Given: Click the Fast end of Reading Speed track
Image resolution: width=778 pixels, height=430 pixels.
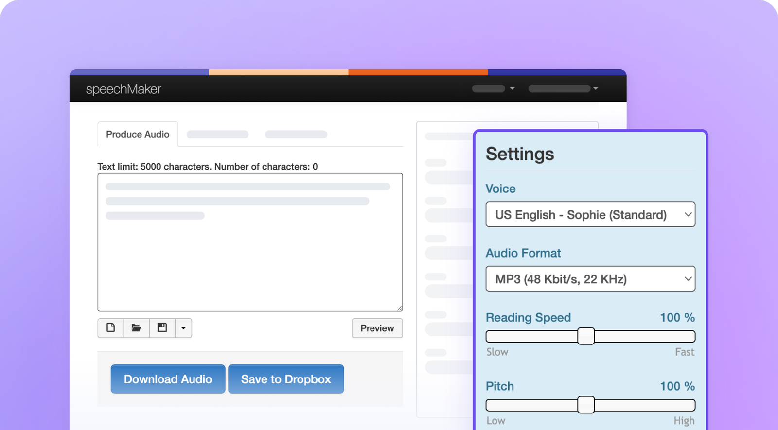Looking at the screenshot, I should click(689, 336).
